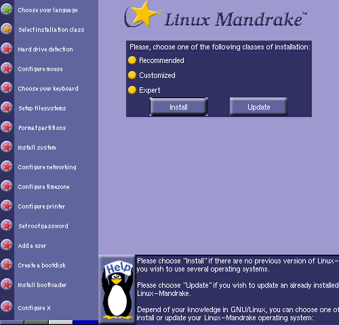339x325 pixels.
Task: Click the red star next to Hard drive detection
Action: pos(7,49)
